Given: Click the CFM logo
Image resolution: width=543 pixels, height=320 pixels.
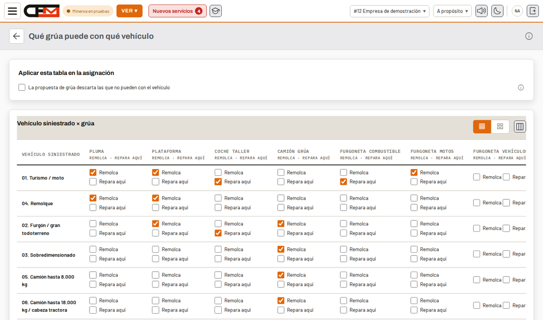Looking at the screenshot, I should (x=42, y=11).
